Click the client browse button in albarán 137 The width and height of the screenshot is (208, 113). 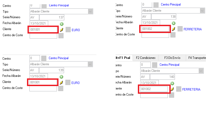click(x=68, y=30)
